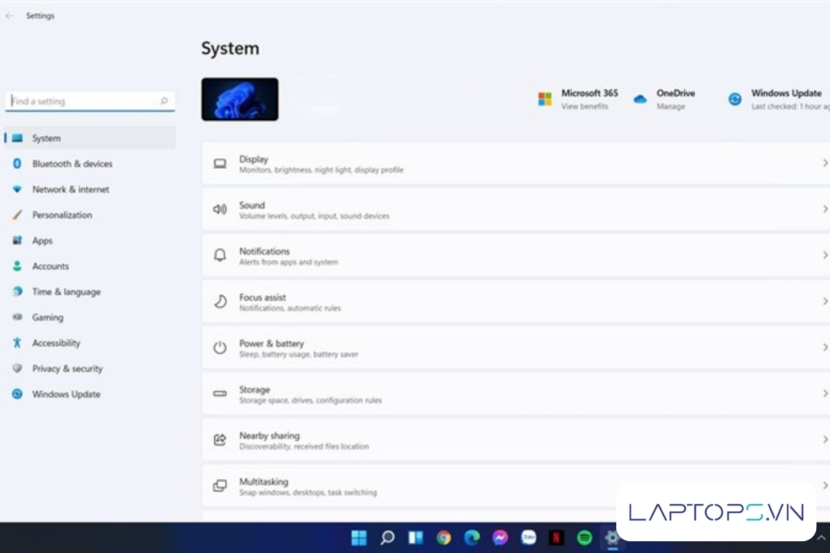Viewport: 830px width, 553px height.
Task: Click the Display monitor icon
Action: tap(220, 164)
